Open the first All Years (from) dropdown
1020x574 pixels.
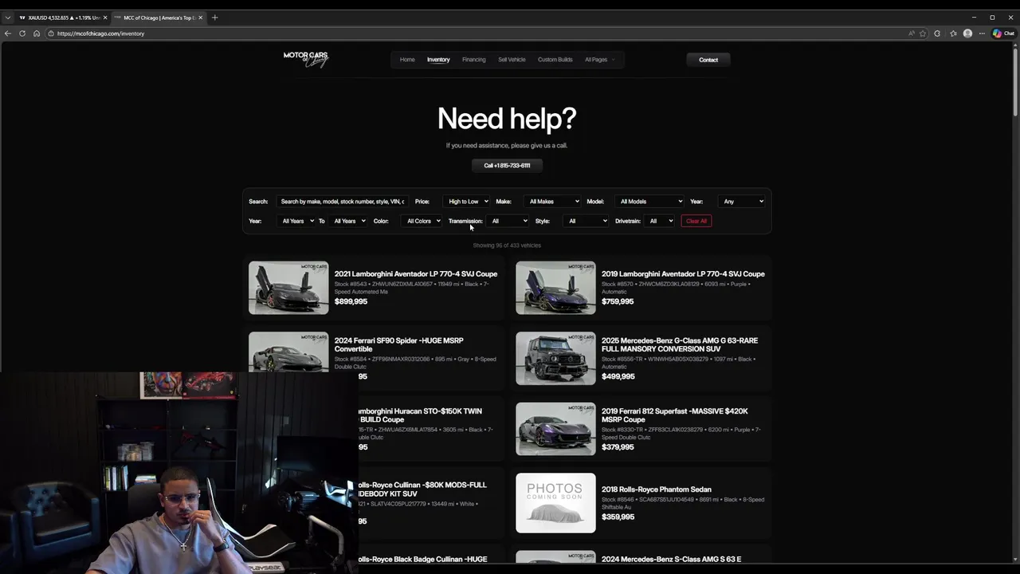point(297,221)
